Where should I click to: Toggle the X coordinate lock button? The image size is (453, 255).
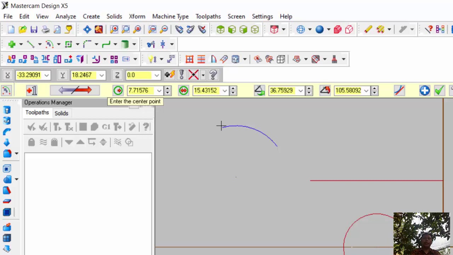click(x=7, y=75)
